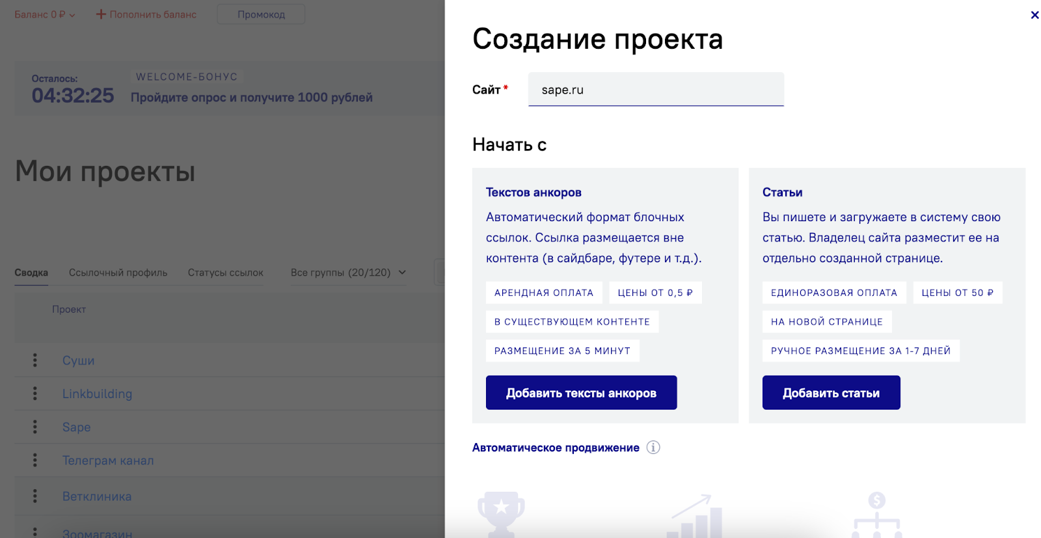The width and height of the screenshot is (1041, 538).
Task: Open the Linkbuilding project link
Action: (97, 394)
